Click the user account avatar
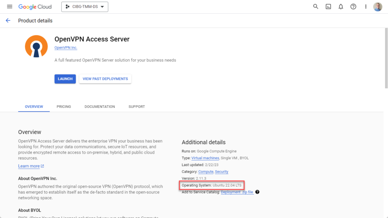The width and height of the screenshot is (388, 218). [378, 7]
